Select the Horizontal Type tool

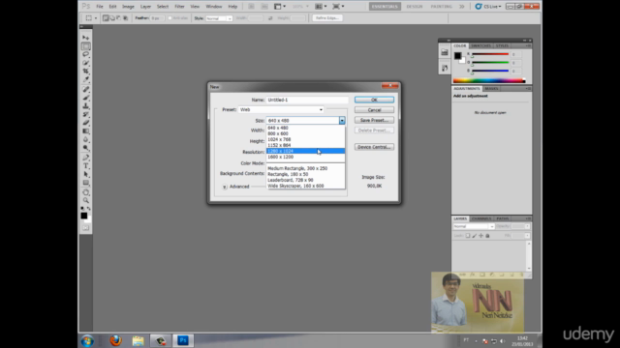(x=86, y=165)
